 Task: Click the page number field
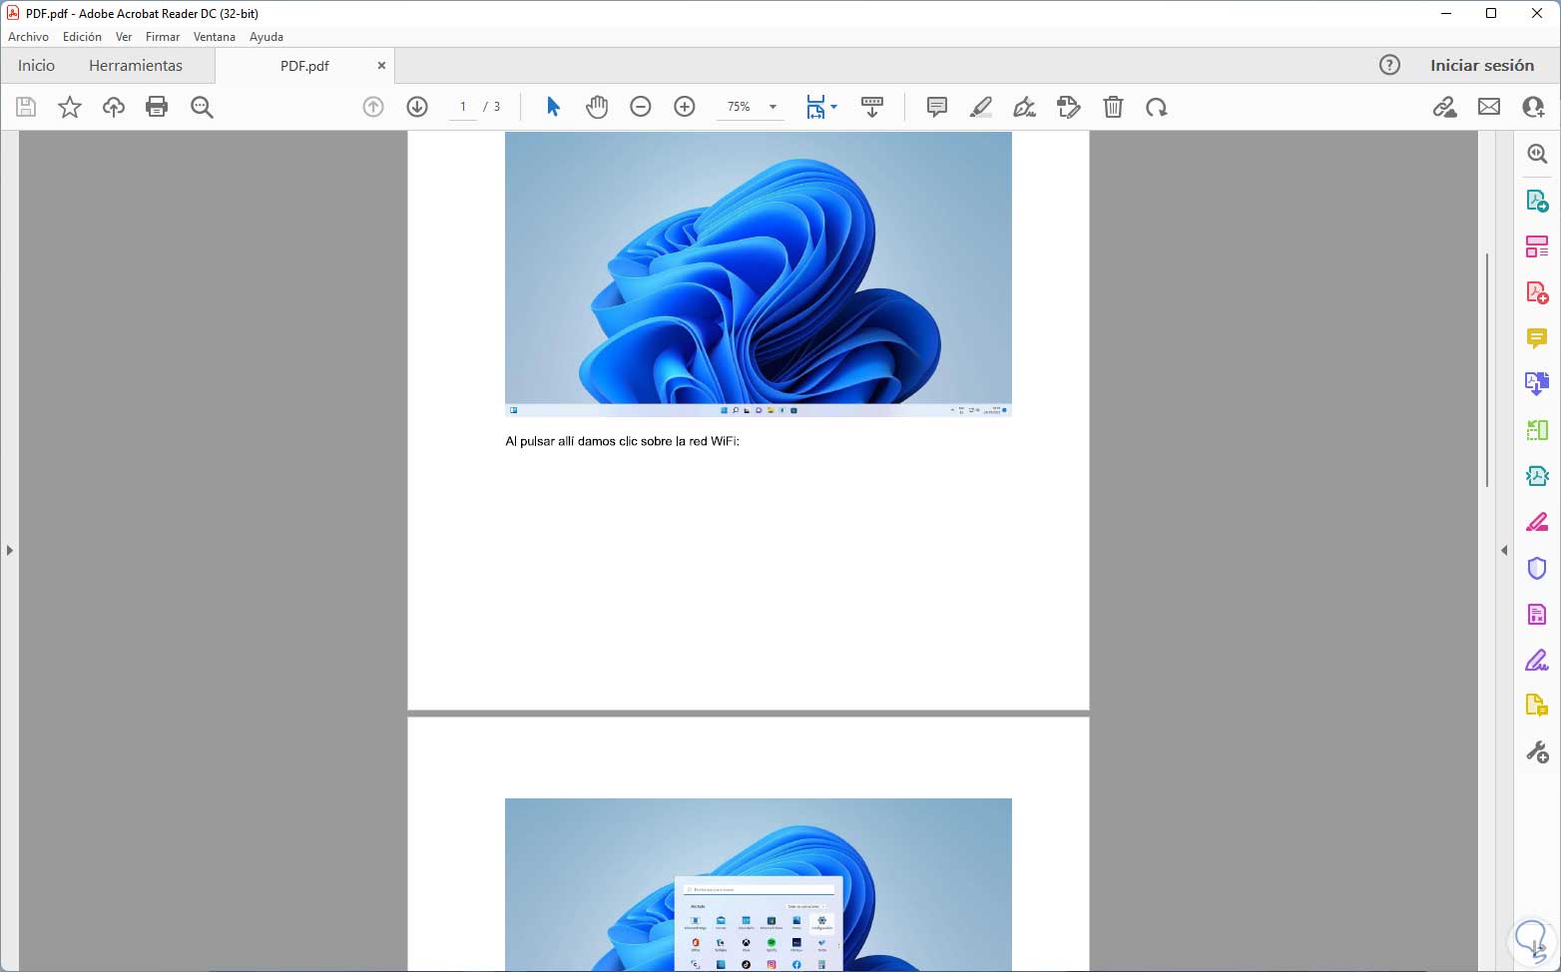click(x=463, y=107)
